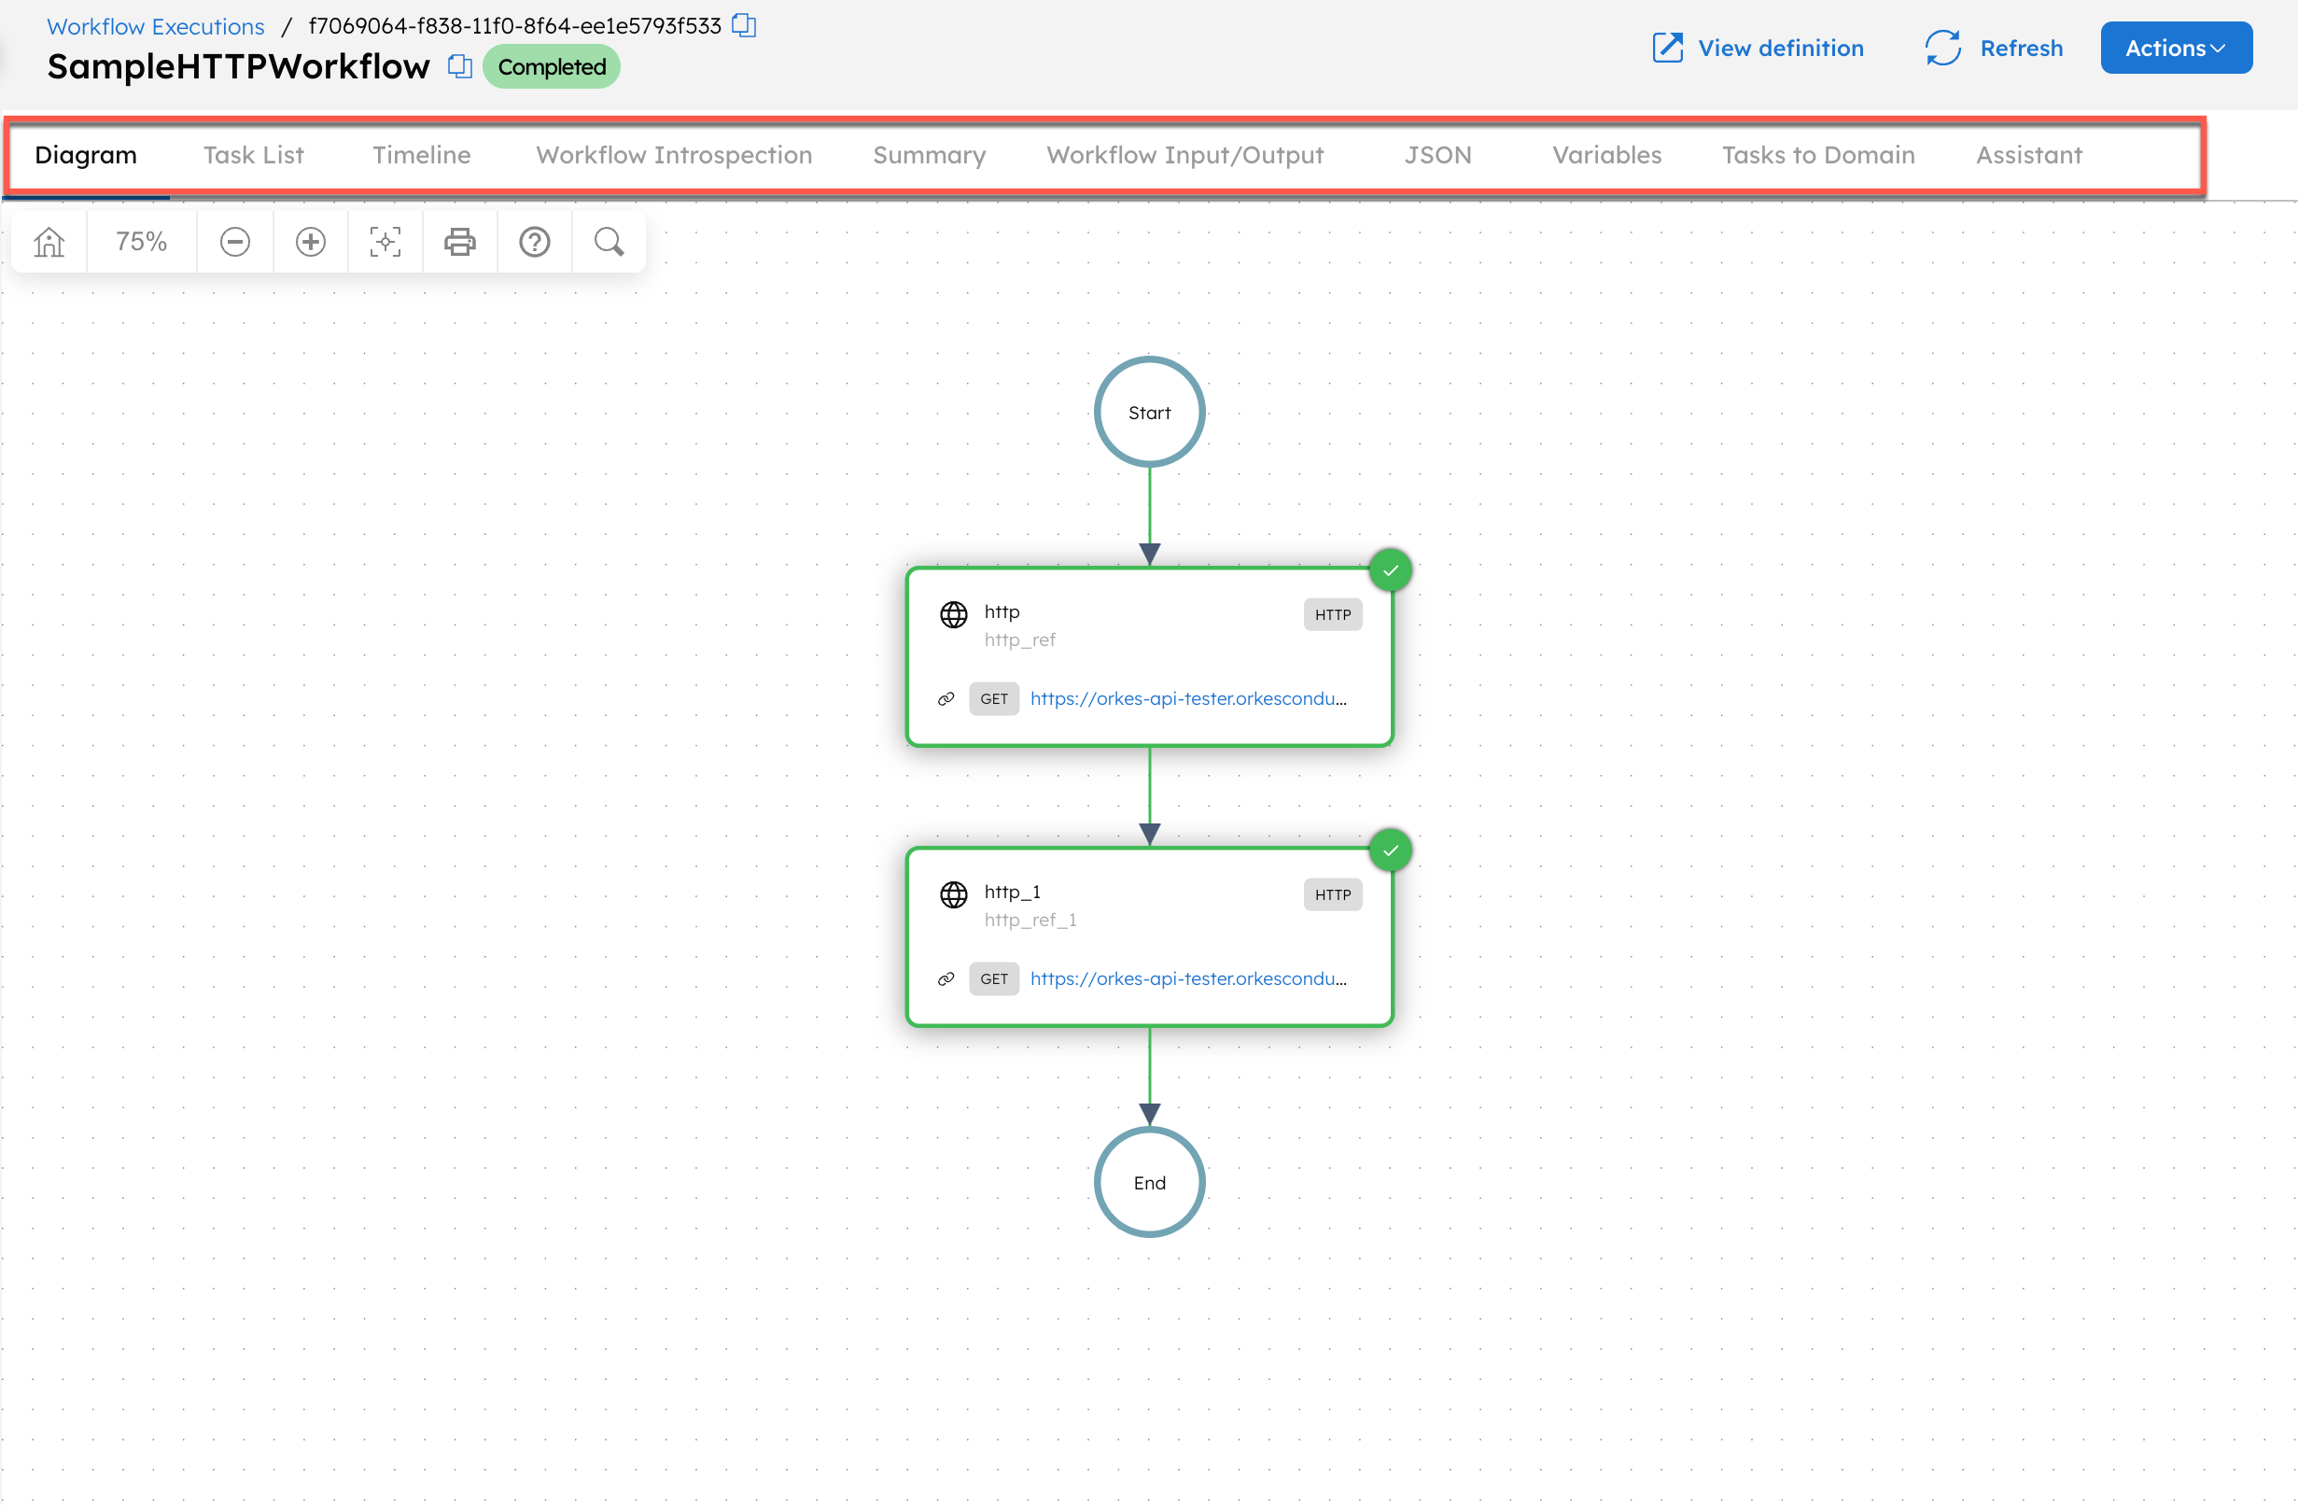Fit the diagram to screen using crosshair icon
Viewport: 2298px width, 1505px height.
pos(385,242)
